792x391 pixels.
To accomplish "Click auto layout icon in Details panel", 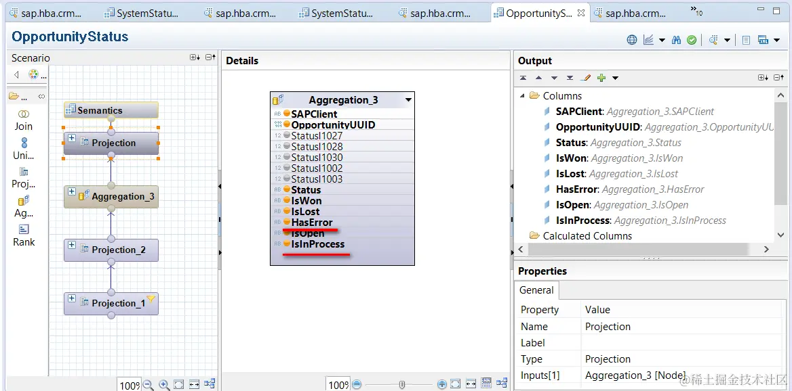I will 502,384.
